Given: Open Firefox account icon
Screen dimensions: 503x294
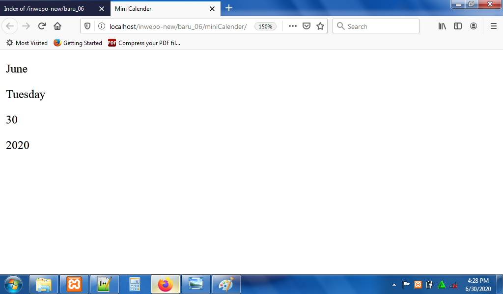Looking at the screenshot, I should (x=474, y=26).
